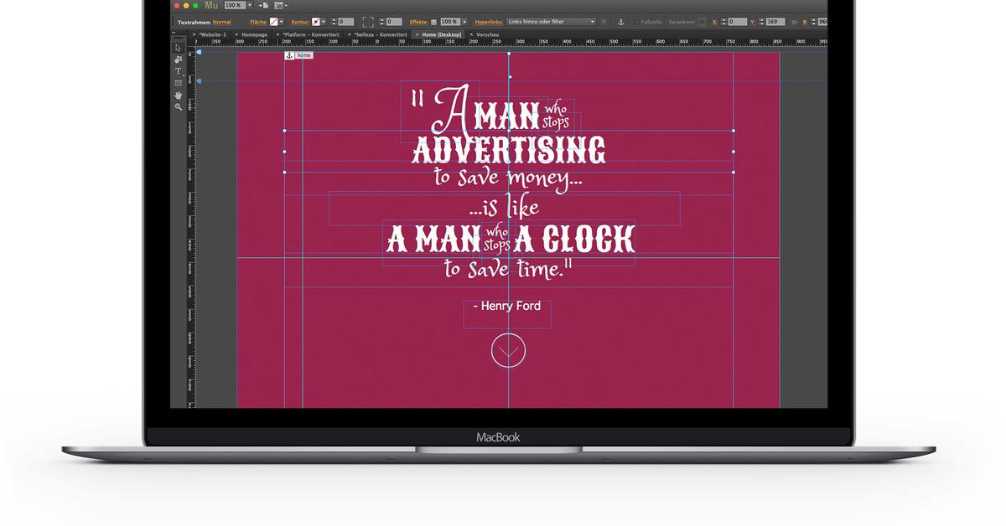
Task: Click the corner radius stepper arrows
Action: tap(382, 22)
